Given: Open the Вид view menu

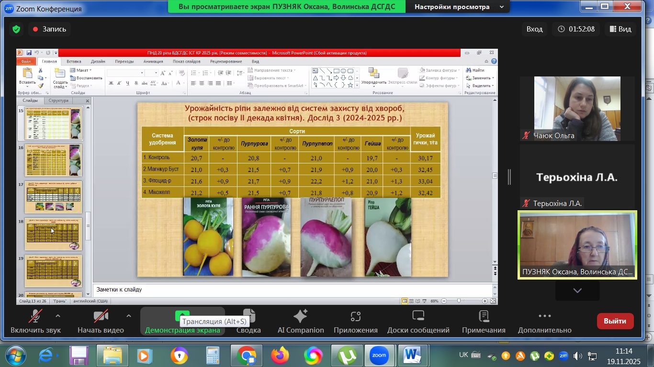Looking at the screenshot, I should [620, 29].
